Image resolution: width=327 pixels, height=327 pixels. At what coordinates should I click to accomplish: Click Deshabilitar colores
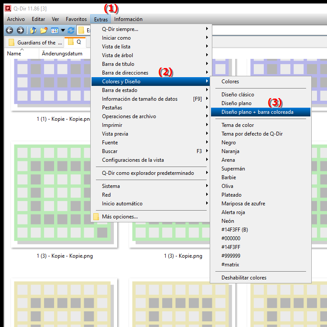pos(261,278)
